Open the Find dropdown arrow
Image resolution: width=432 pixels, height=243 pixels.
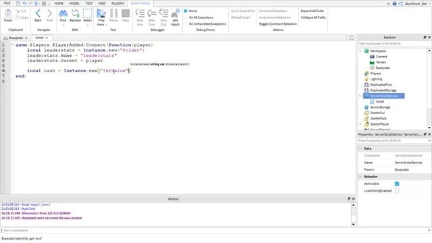click(x=63, y=26)
